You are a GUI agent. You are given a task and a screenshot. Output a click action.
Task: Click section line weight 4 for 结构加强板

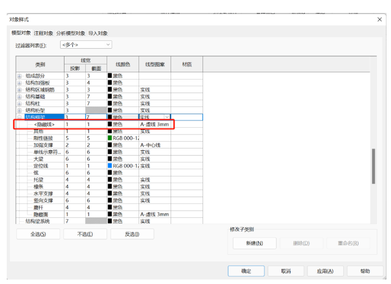[88, 83]
